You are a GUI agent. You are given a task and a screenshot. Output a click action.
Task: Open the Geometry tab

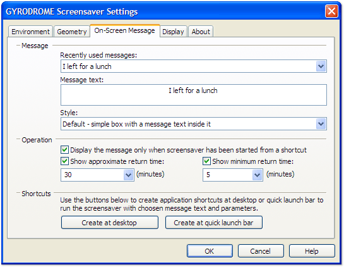(72, 32)
